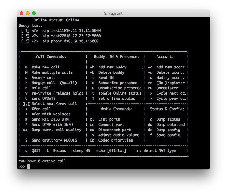Click the 'sleep MS' command text
Image resolution: width=227 pixels, height=194 pixels.
pyautogui.click(x=81, y=151)
